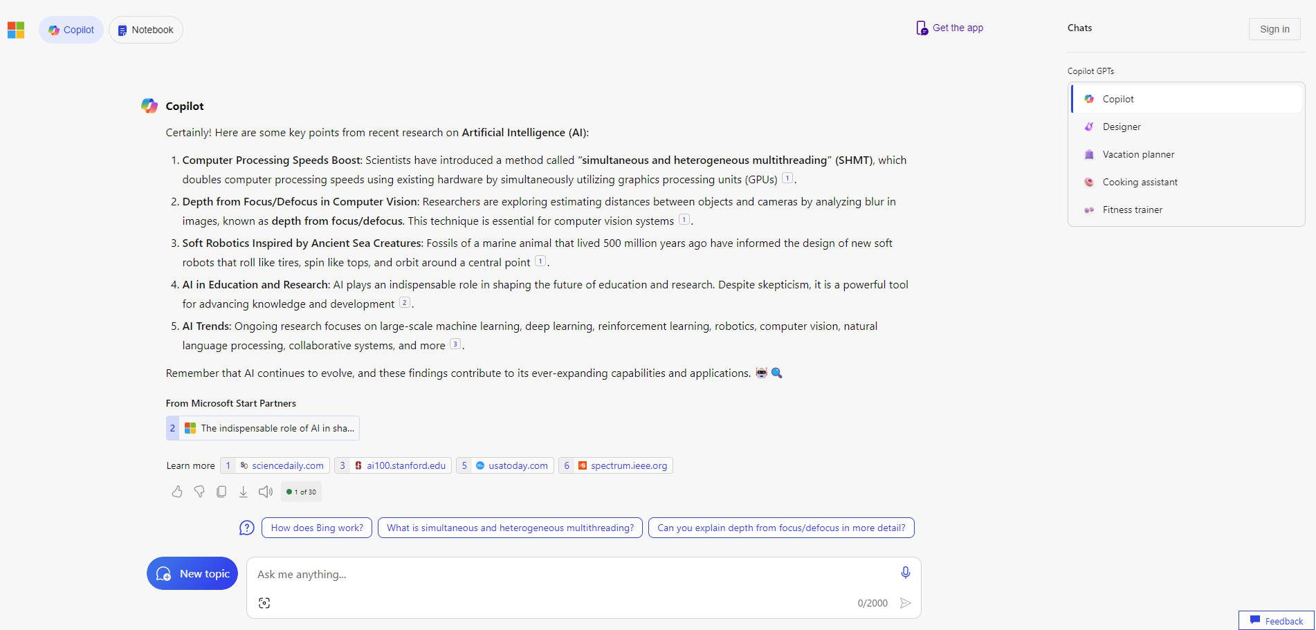Image resolution: width=1316 pixels, height=630 pixels.
Task: Click the Sign in button
Action: (1274, 29)
